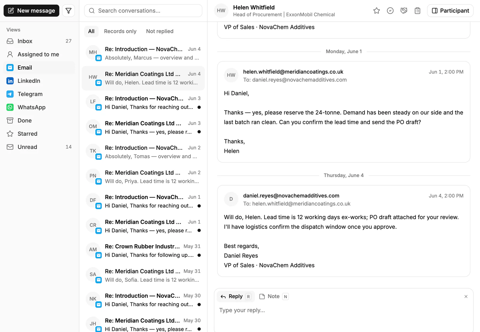
Task: Open CR Meridian Coatings conversation Jun 1
Action: click(x=143, y=226)
